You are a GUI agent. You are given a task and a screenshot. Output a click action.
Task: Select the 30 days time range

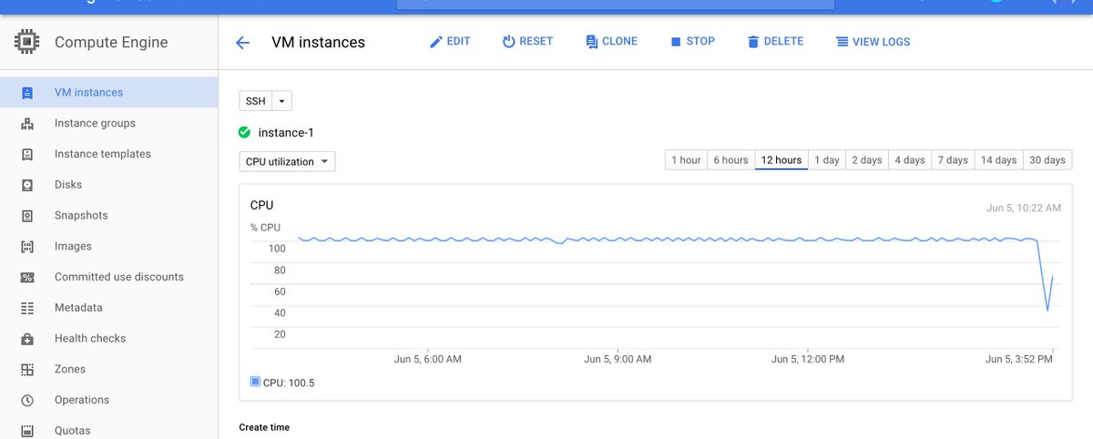pos(1047,160)
